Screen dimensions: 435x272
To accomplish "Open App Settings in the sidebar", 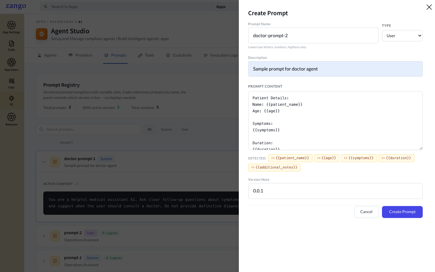I will click(x=11, y=27).
